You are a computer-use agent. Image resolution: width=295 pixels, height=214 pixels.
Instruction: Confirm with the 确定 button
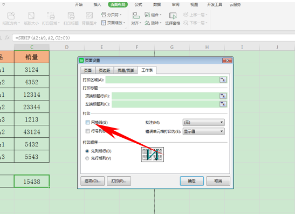tap(191, 181)
